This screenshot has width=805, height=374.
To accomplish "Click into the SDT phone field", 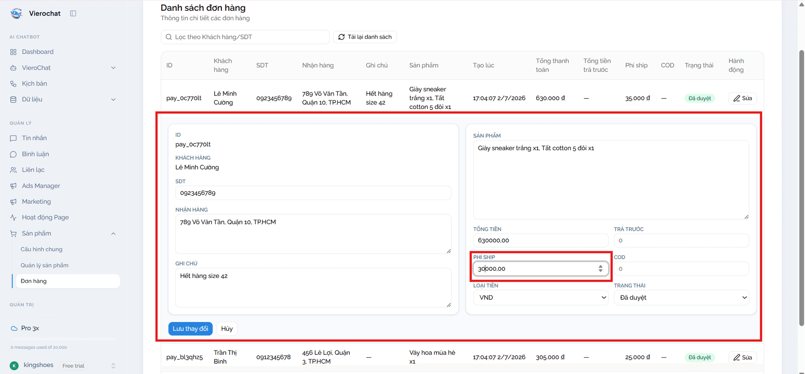I will point(313,193).
